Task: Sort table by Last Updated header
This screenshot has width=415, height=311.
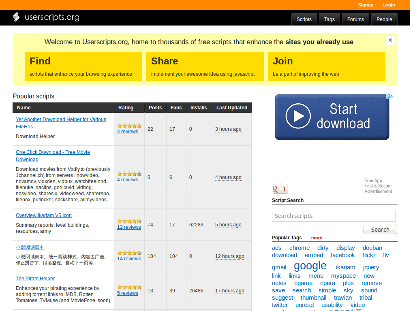Action: [x=231, y=108]
